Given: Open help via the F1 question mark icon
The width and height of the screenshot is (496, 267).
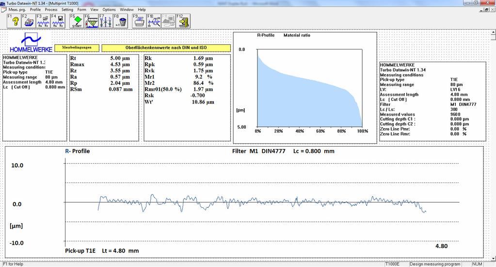Looking at the screenshot, I should (14, 21).
